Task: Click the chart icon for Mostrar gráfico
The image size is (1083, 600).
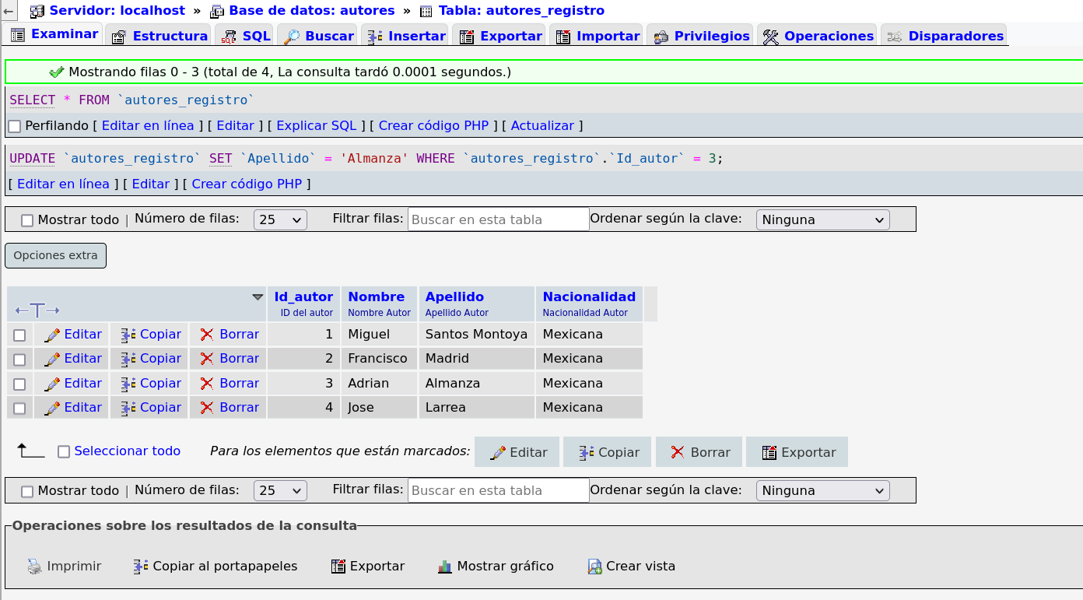Action: click(x=445, y=567)
